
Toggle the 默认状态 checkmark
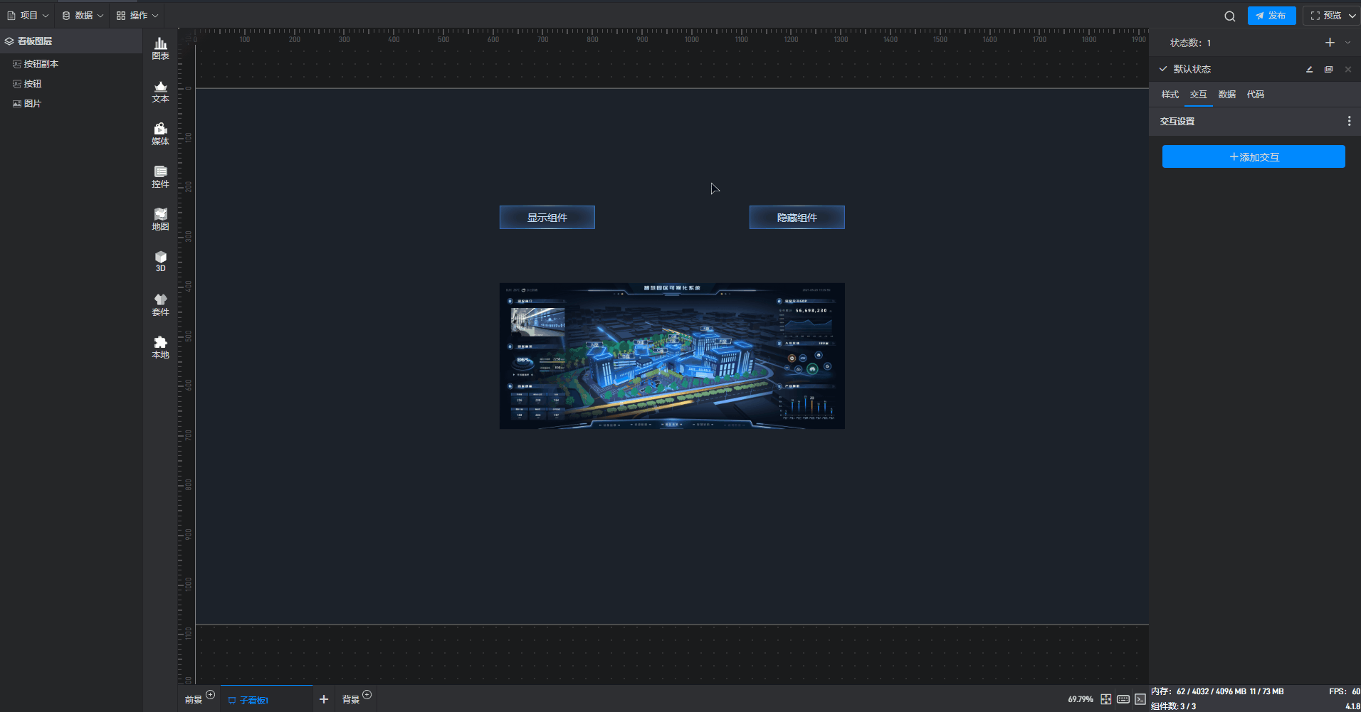(x=1163, y=69)
